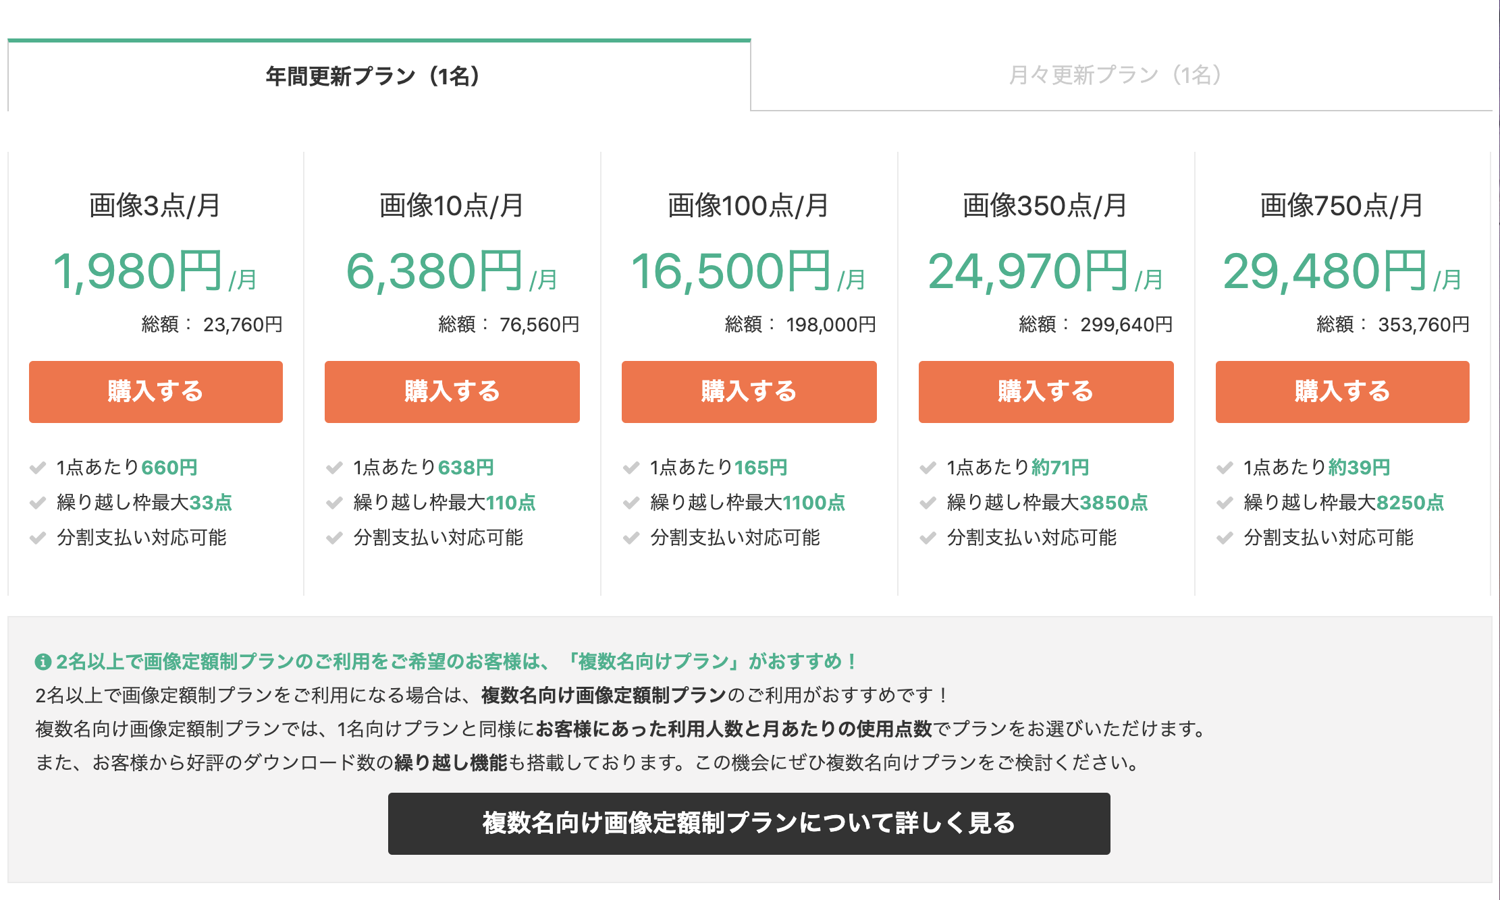Click 購入する under 24,970円 plan
This screenshot has width=1500, height=900.
(1046, 392)
